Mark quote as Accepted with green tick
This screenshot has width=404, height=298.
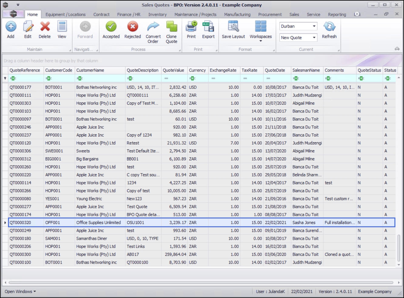click(111, 27)
